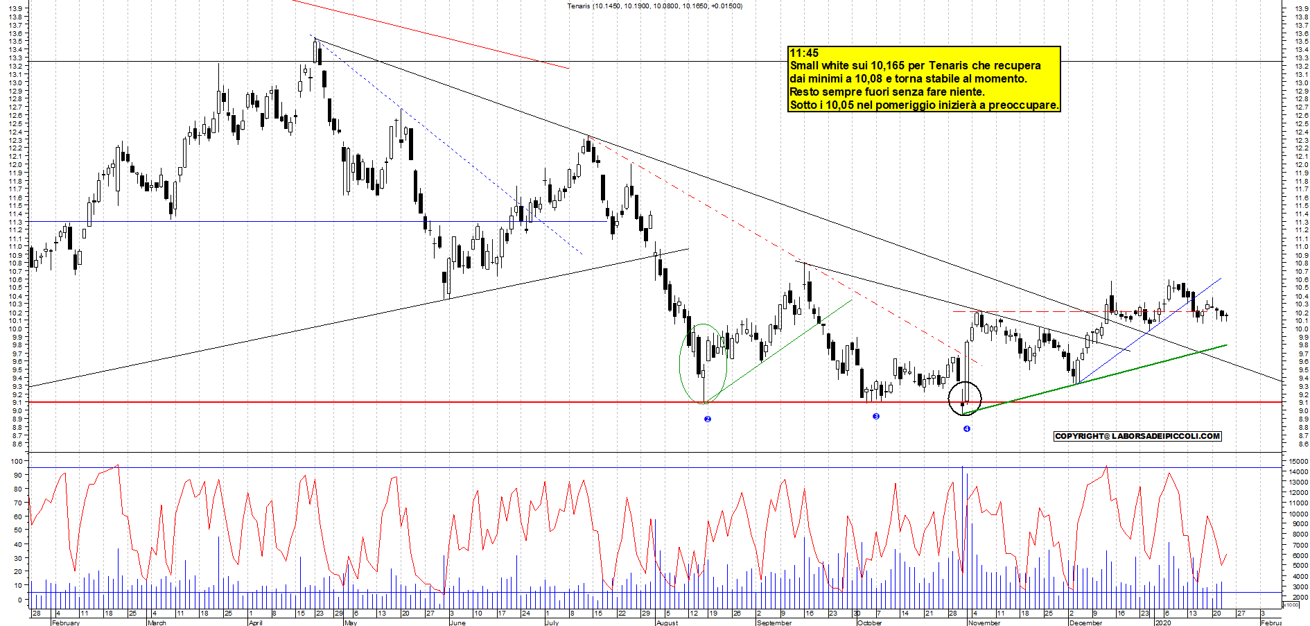Click the 'September' month label on time axis

coord(774,622)
